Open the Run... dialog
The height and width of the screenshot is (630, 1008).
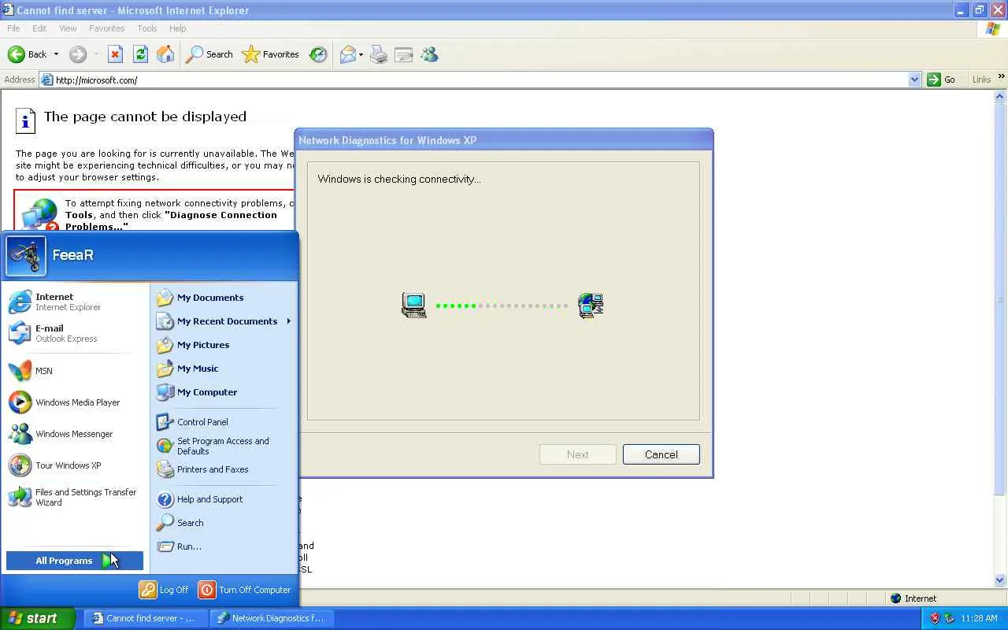(x=224, y=547)
